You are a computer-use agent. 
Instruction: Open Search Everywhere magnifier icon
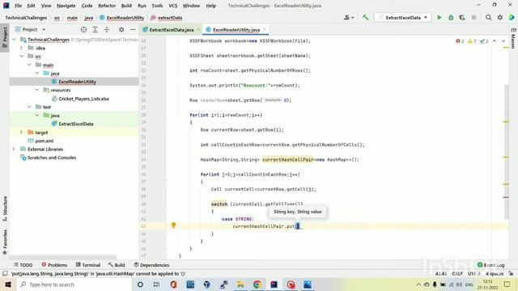(488, 18)
